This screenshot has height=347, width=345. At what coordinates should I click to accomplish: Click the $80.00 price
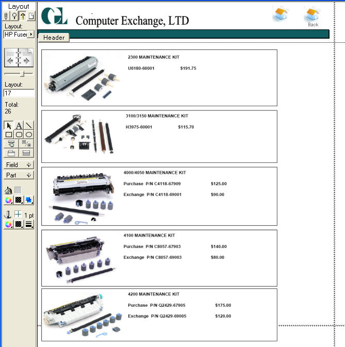click(217, 257)
